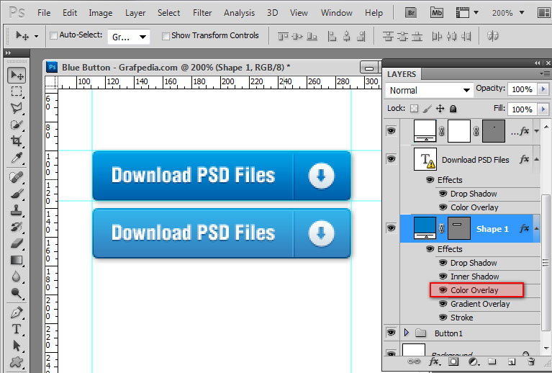Click the Auto-Align Layers icon

492,35
